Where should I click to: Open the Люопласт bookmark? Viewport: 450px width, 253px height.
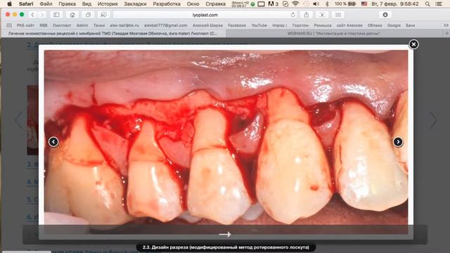pos(62,25)
